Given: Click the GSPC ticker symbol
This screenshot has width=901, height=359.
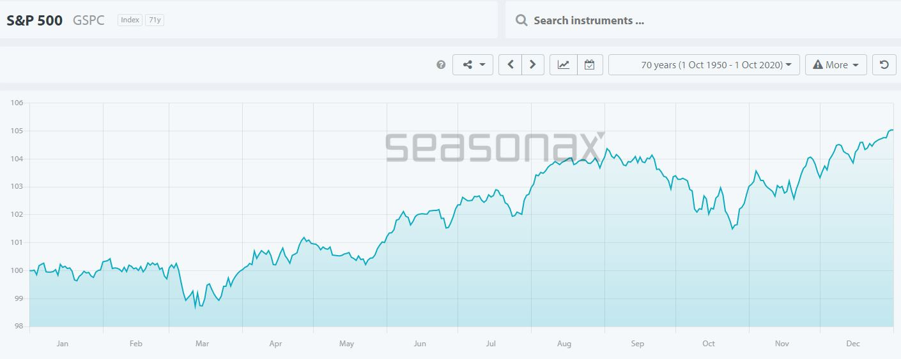Looking at the screenshot, I should point(89,20).
